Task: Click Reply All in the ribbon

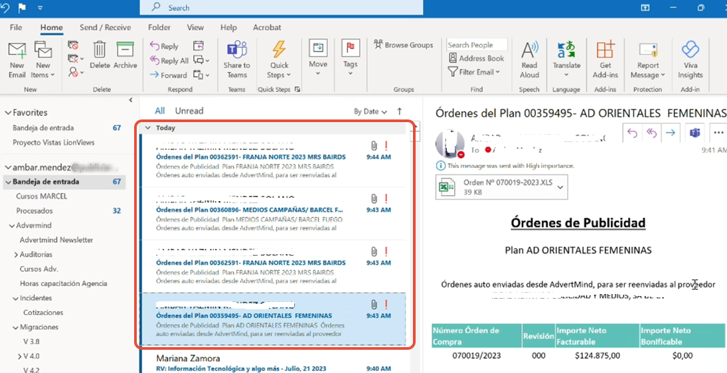Action: (x=169, y=60)
